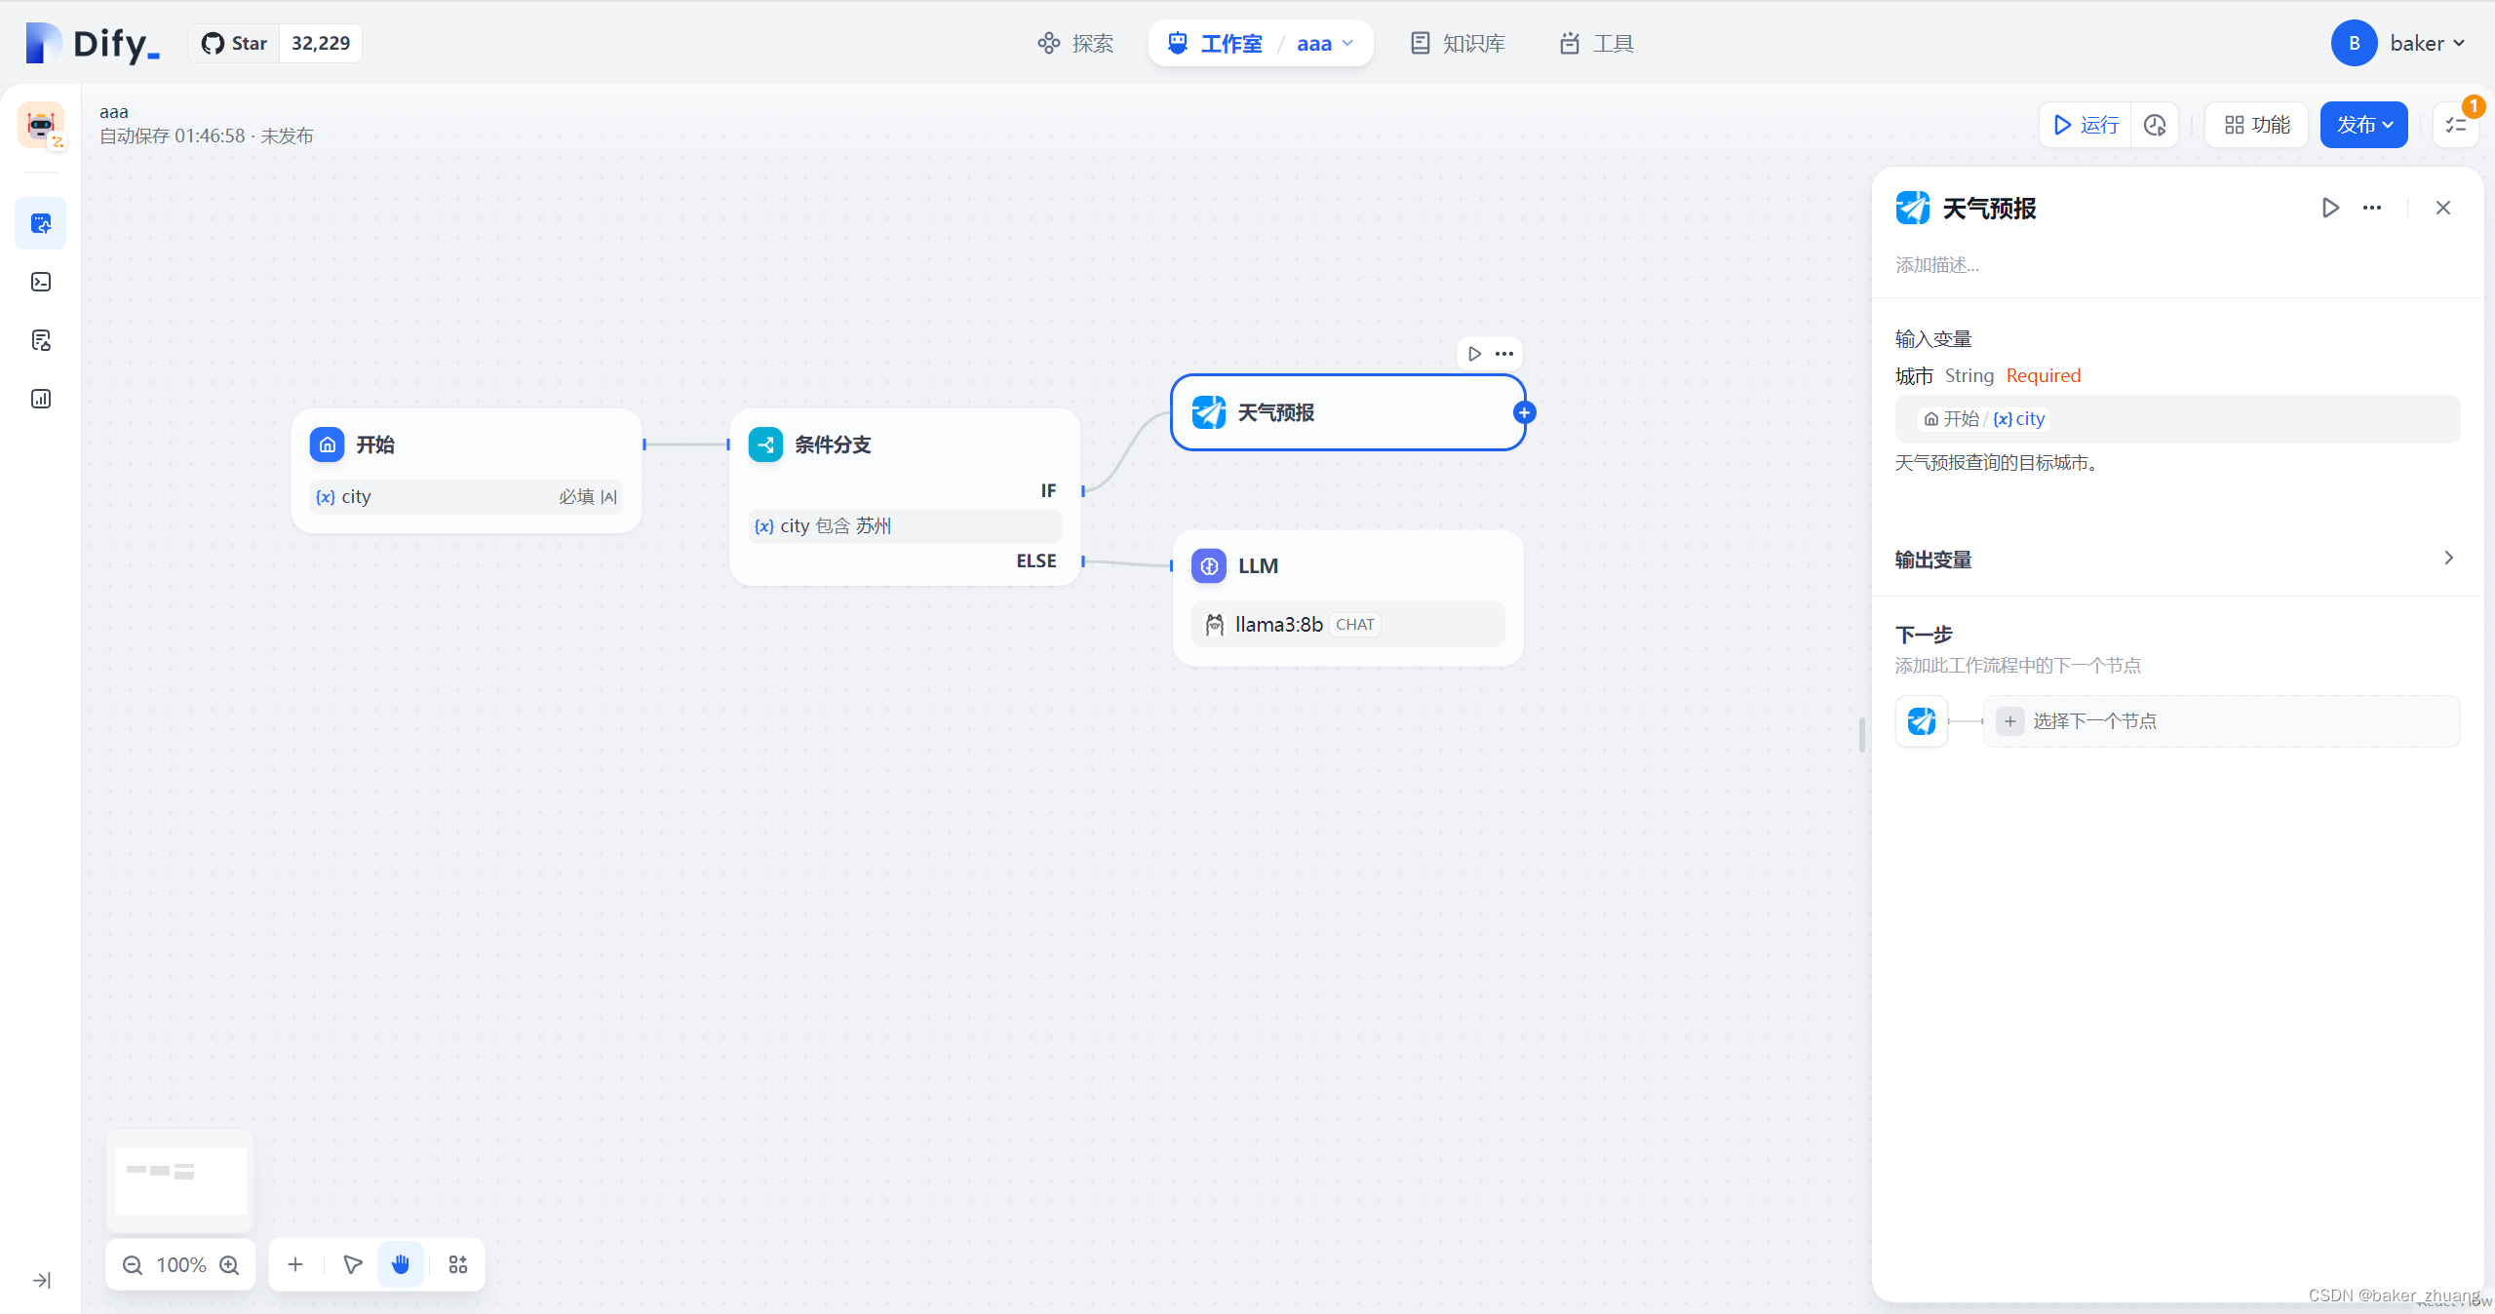
Task: Click the 运行 run button
Action: (2086, 125)
